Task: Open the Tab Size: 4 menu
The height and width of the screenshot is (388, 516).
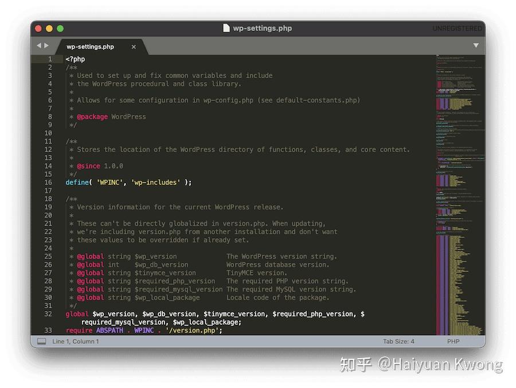Action: point(398,342)
